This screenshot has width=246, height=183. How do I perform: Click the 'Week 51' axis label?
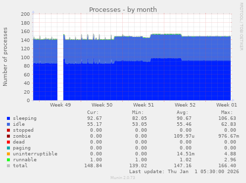point(144,105)
